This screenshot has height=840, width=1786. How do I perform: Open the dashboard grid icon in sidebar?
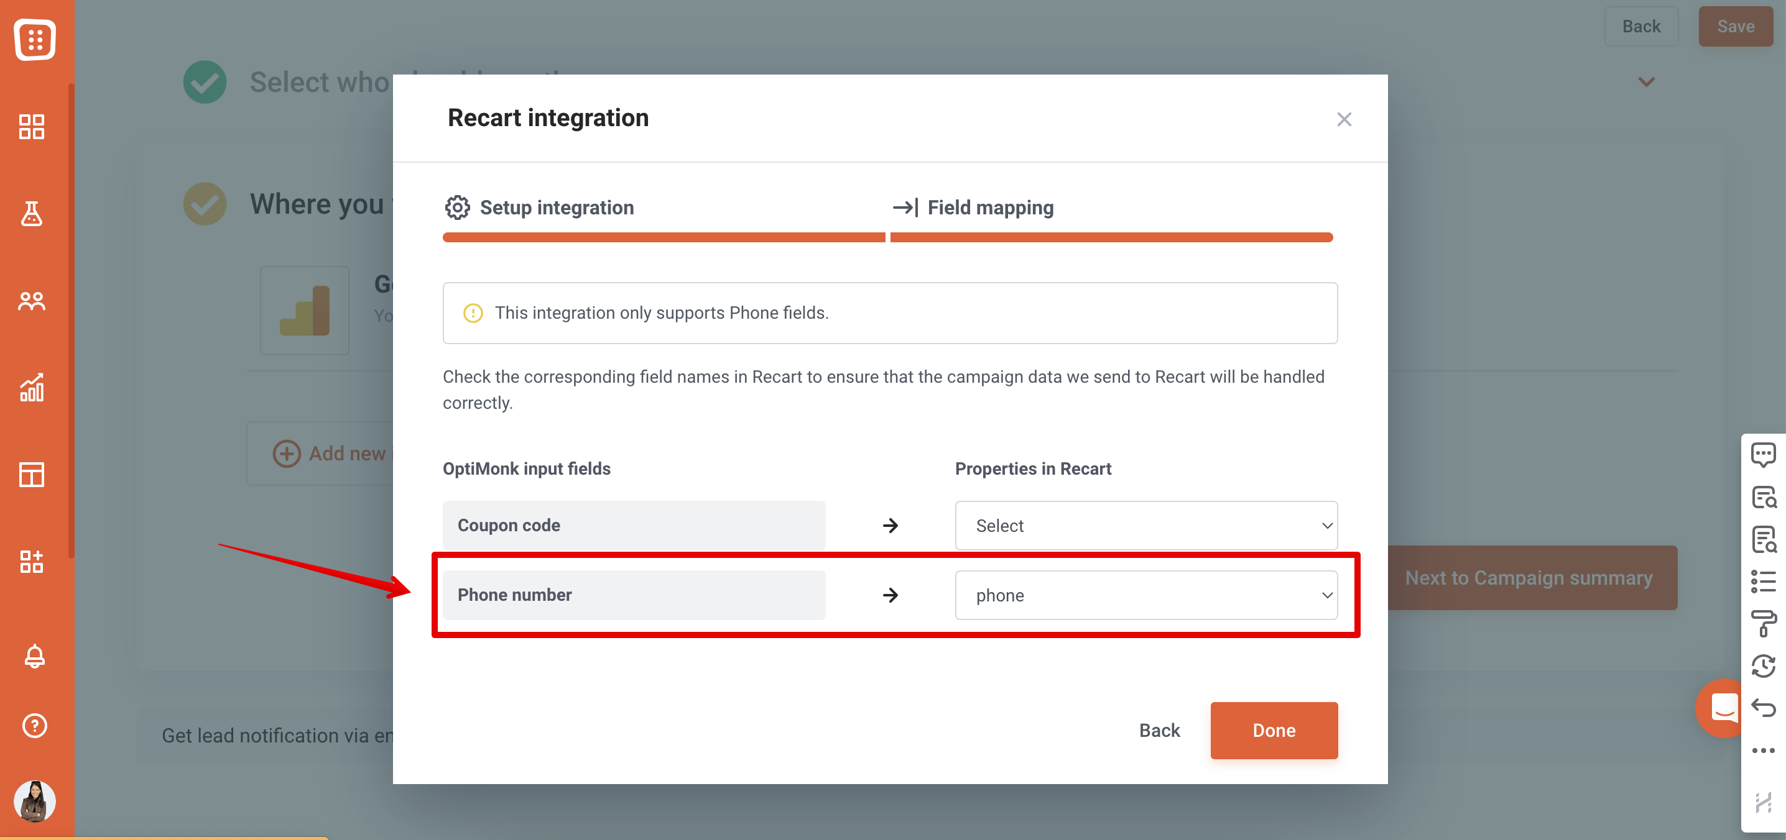pos(32,127)
